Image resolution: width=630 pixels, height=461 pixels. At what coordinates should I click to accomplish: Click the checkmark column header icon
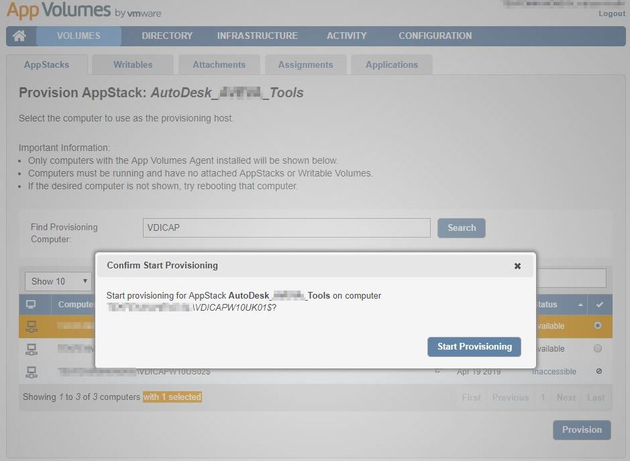[599, 305]
